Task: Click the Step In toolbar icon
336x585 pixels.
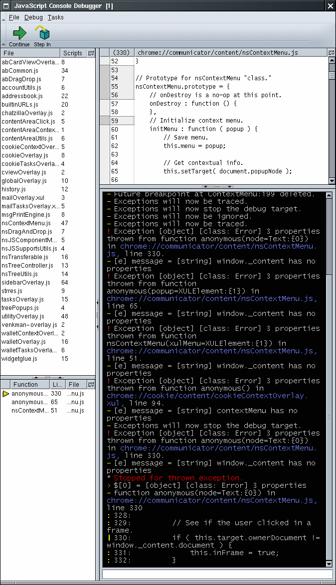Action: pos(42,33)
